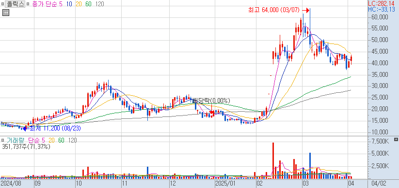Click the 50,000 price axis label

pyautogui.click(x=380, y=40)
